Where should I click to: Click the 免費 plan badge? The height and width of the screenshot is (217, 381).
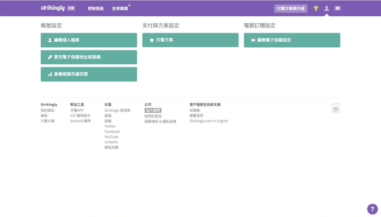pos(71,8)
